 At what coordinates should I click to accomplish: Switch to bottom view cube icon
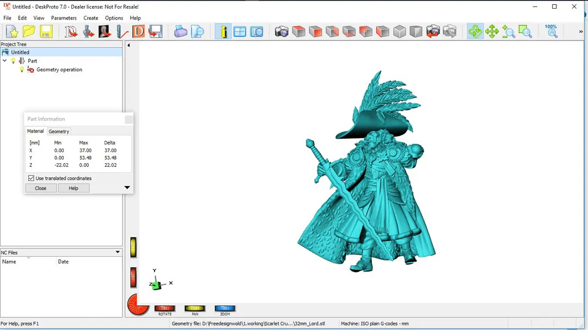pos(349,32)
